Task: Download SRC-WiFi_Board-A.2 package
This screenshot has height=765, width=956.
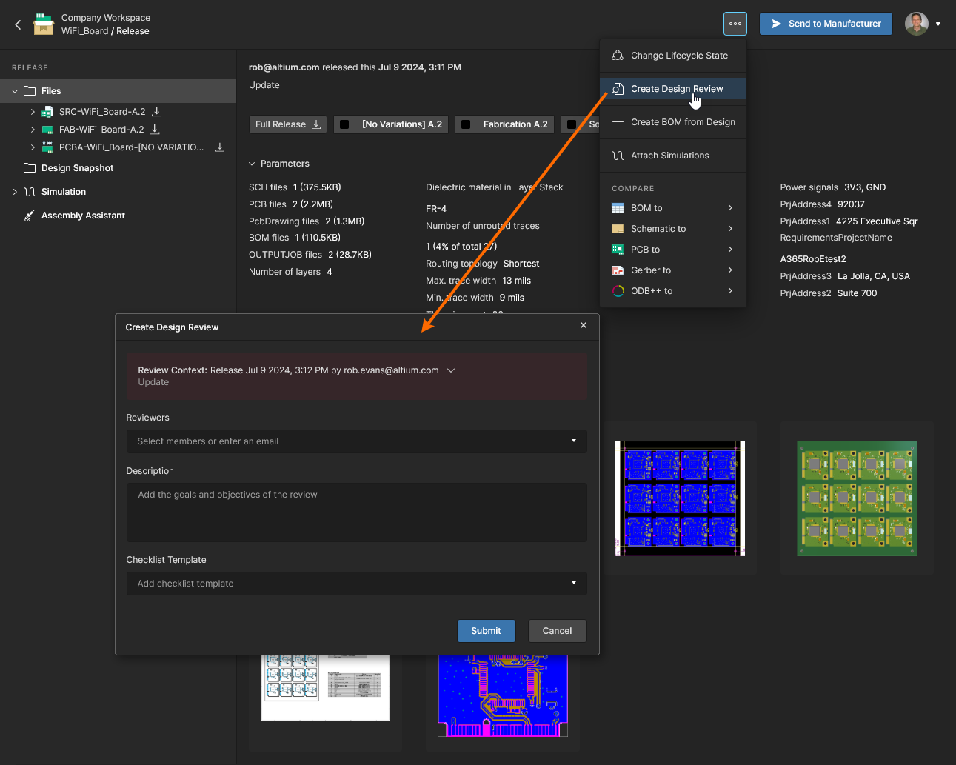Action: pos(156,112)
